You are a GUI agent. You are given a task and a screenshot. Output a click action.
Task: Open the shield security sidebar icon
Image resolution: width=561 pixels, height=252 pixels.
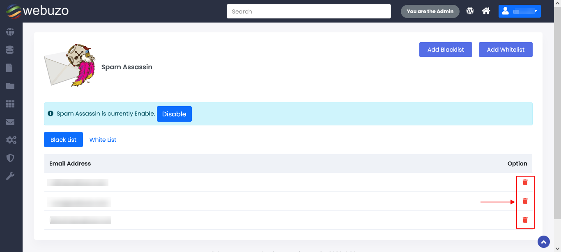pyautogui.click(x=10, y=158)
